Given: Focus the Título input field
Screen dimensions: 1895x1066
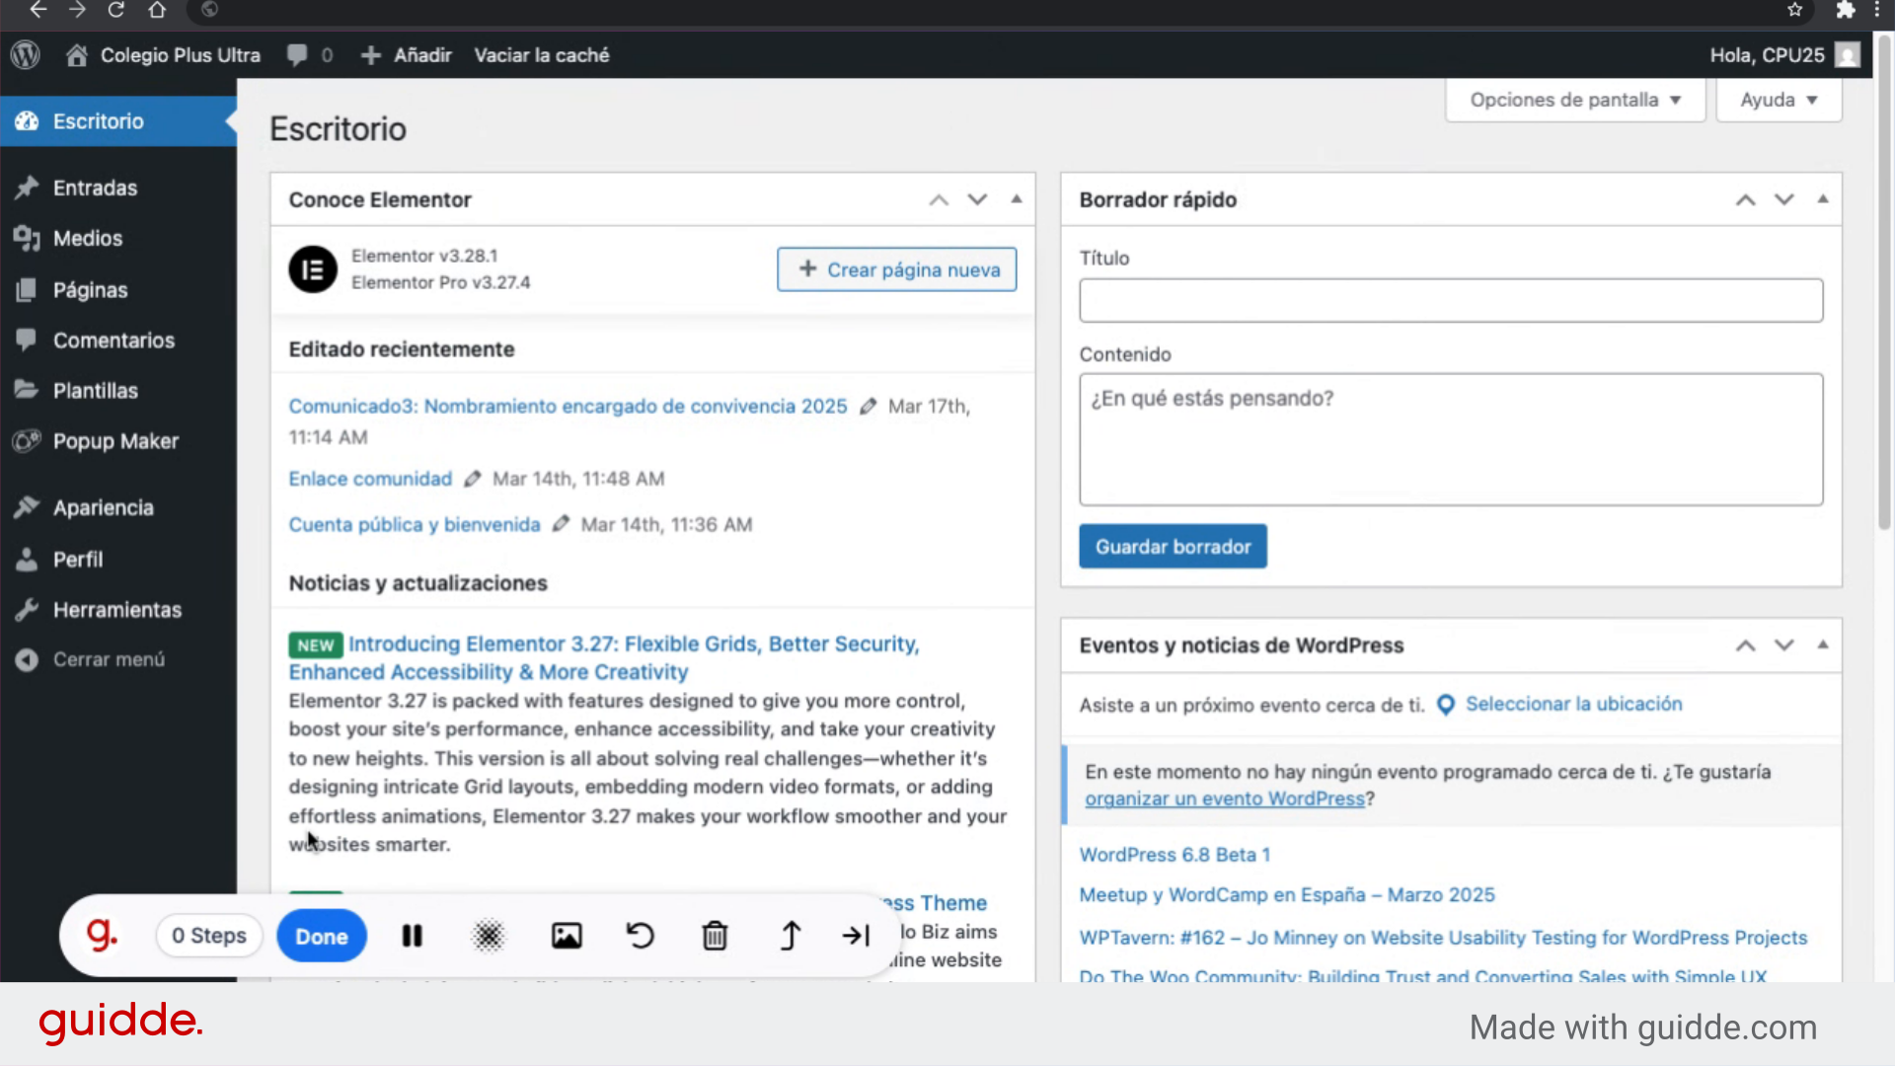Looking at the screenshot, I should [1451, 300].
